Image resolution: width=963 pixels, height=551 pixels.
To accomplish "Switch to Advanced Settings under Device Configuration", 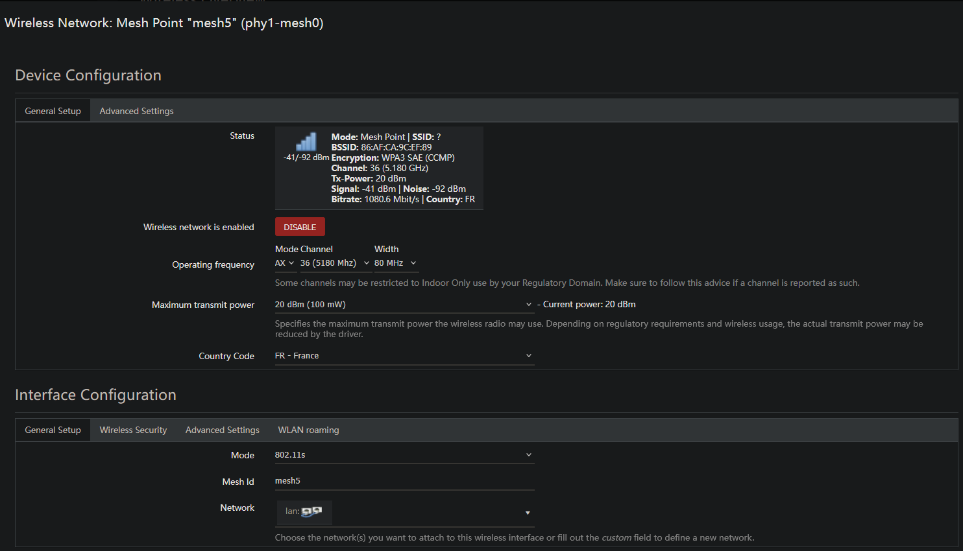I will click(136, 111).
